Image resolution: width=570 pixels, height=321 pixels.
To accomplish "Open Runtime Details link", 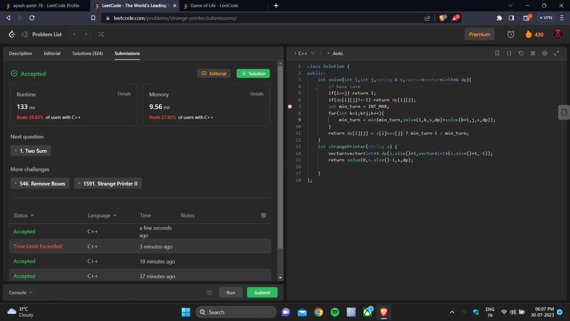I will click(124, 94).
